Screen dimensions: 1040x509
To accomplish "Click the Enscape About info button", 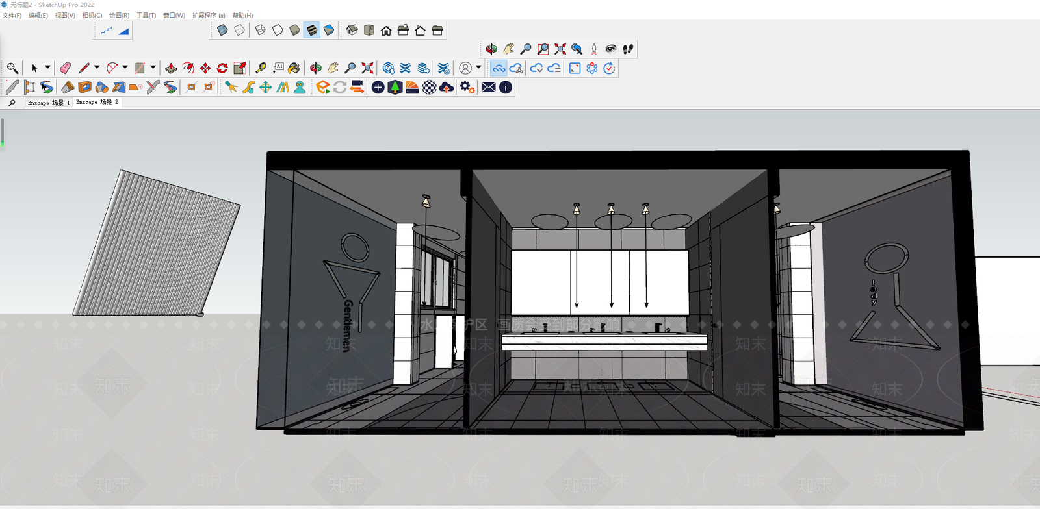I will (506, 87).
